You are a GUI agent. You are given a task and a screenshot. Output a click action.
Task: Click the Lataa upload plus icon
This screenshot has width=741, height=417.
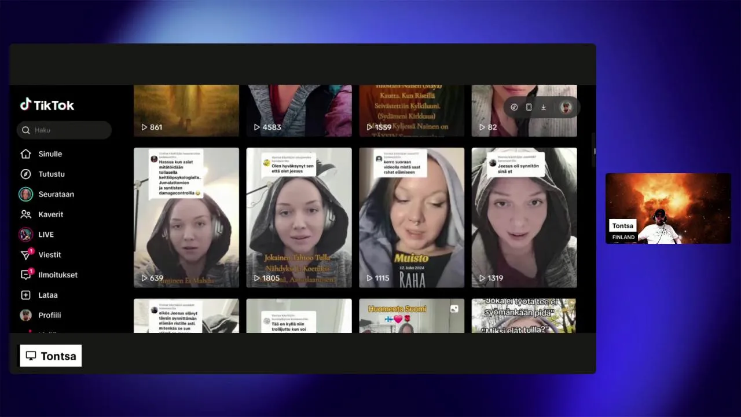point(25,295)
